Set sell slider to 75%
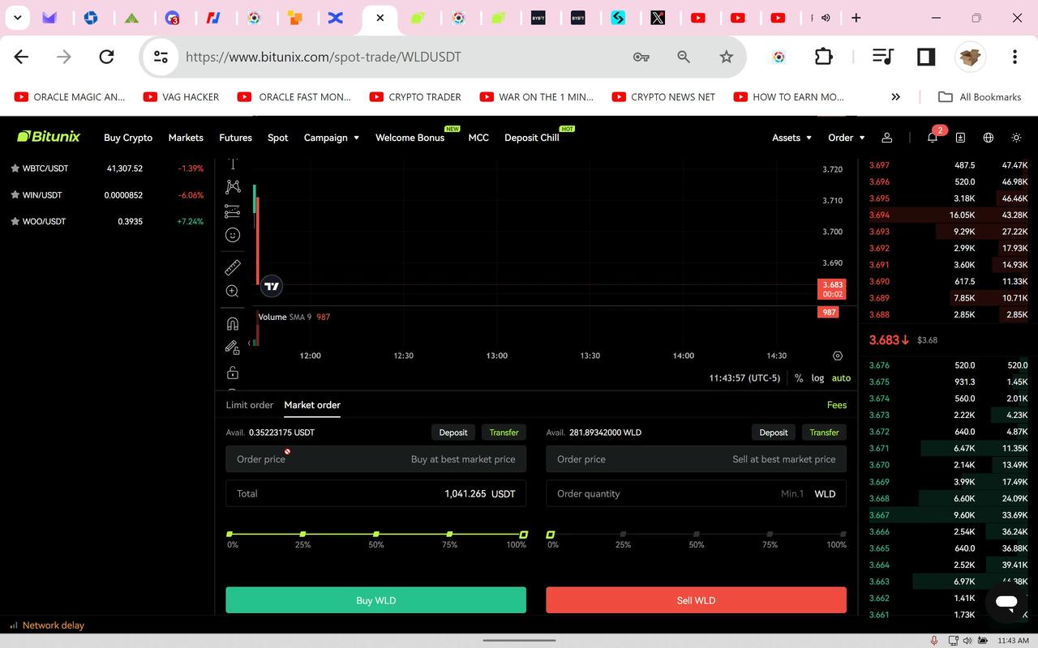The image size is (1038, 648). 770,535
